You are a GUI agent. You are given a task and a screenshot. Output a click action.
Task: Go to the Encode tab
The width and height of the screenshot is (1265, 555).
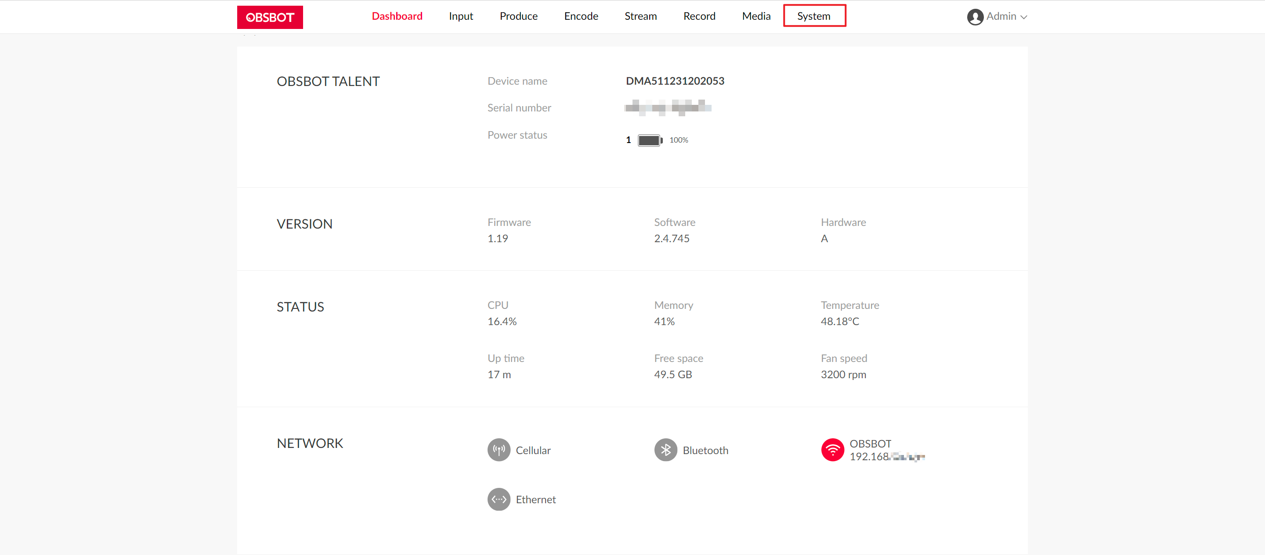[581, 16]
